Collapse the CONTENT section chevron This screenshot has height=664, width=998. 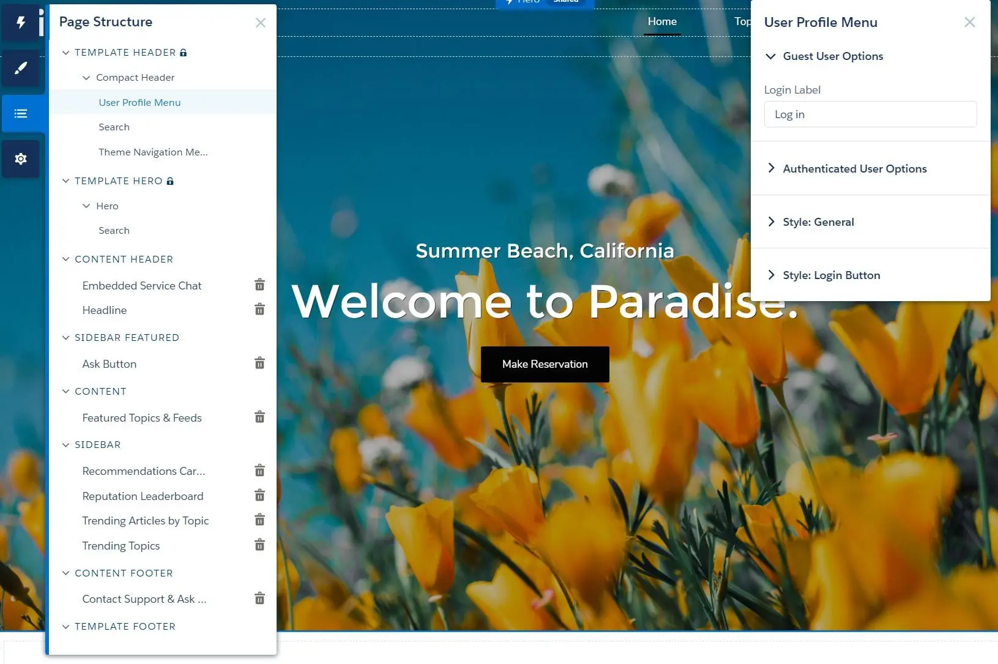[x=66, y=392]
